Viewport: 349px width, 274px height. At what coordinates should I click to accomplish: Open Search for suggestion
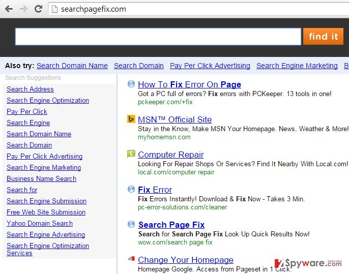pos(22,190)
